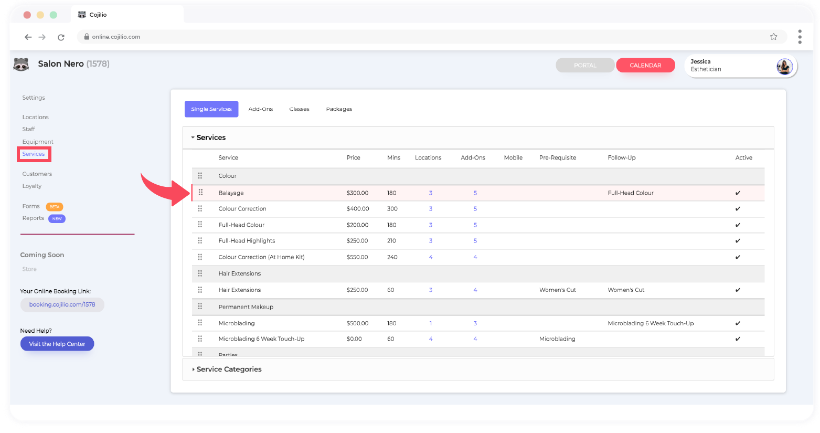Click drag handle for Full-Head Colour row
This screenshot has height=433, width=820.
(x=200, y=225)
